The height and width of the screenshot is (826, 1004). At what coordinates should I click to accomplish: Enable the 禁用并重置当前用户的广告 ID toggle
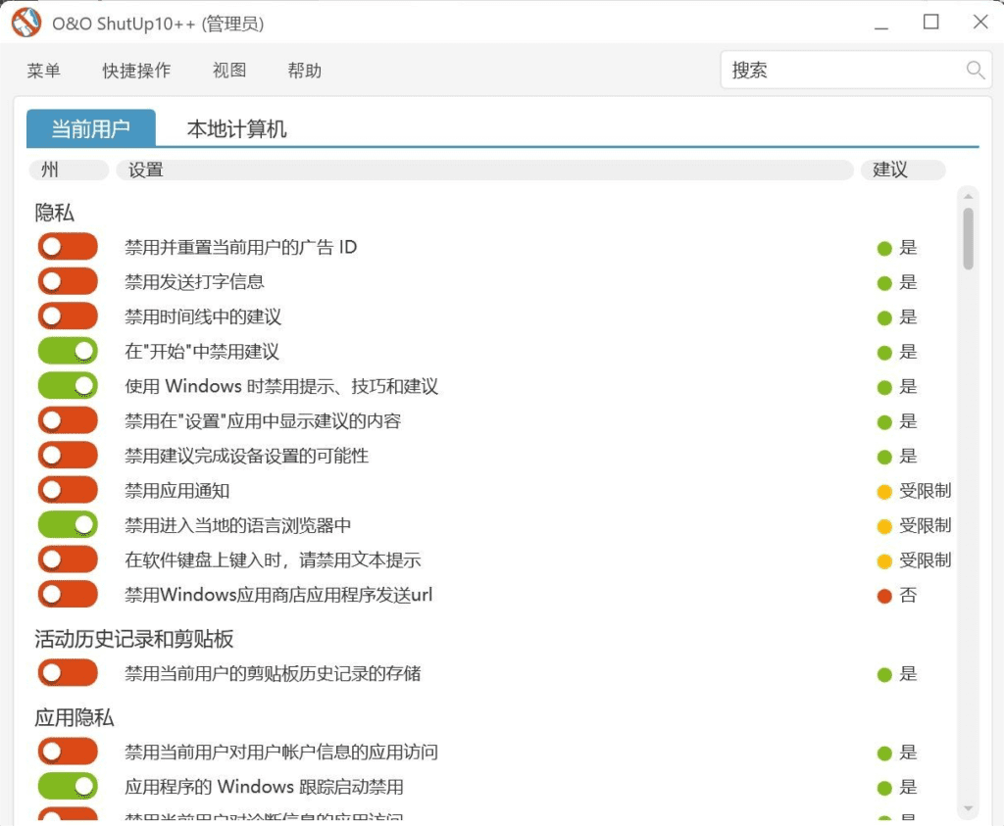[68, 246]
